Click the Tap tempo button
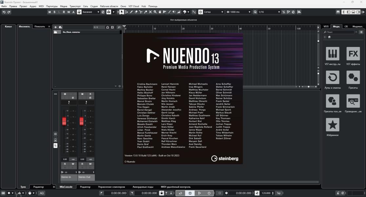The width and height of the screenshot is (366, 197). click(x=278, y=193)
